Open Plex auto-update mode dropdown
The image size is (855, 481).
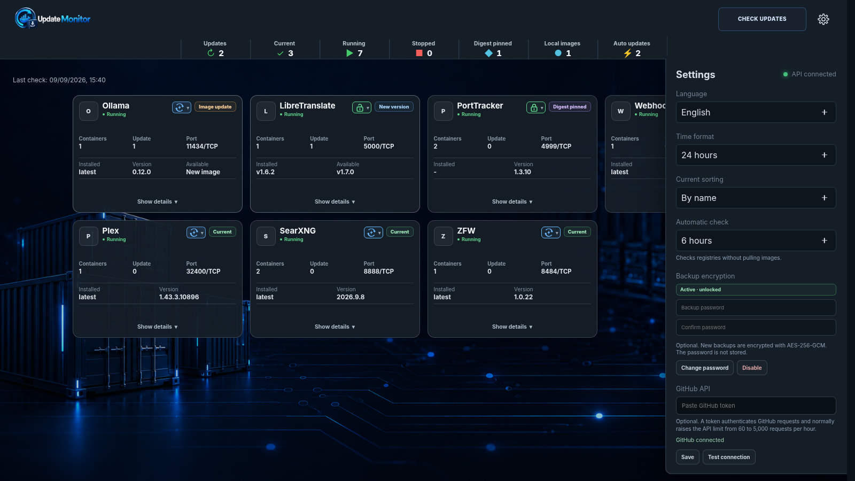point(196,232)
